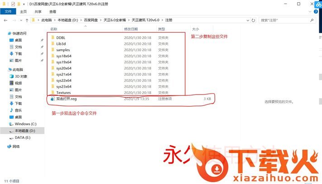Select 此电脑 in the navigation pane

(18, 70)
